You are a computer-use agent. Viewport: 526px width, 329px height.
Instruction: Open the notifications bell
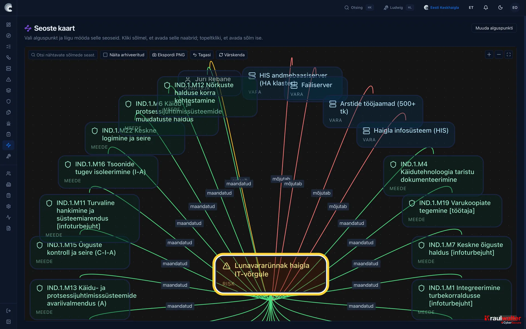pyautogui.click(x=486, y=8)
